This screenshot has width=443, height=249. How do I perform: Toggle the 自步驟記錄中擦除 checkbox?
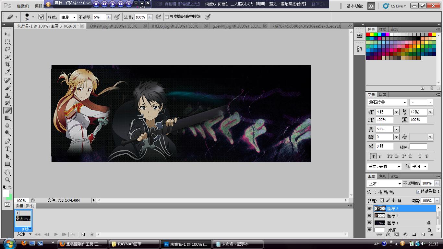click(167, 17)
